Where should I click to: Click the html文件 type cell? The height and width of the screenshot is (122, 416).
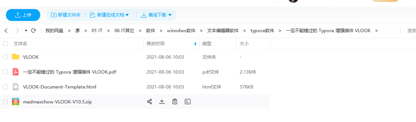[212, 87]
